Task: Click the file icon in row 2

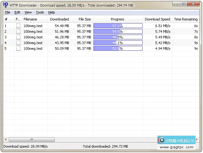Action: [x=18, y=31]
